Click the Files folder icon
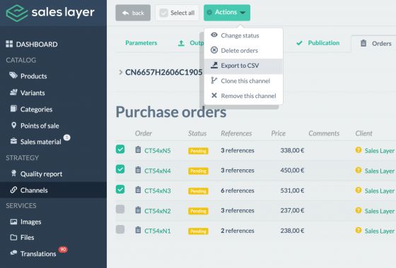Image resolution: width=396 pixels, height=268 pixels. [13, 237]
